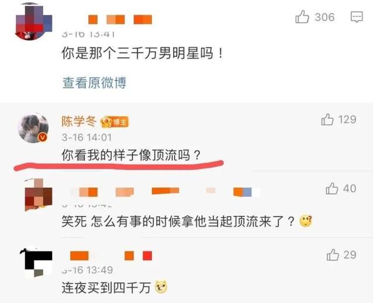Image resolution: width=374 pixels, height=303 pixels.
Task: Tap the timestamp 3-16 14:01
Action: click(86, 137)
